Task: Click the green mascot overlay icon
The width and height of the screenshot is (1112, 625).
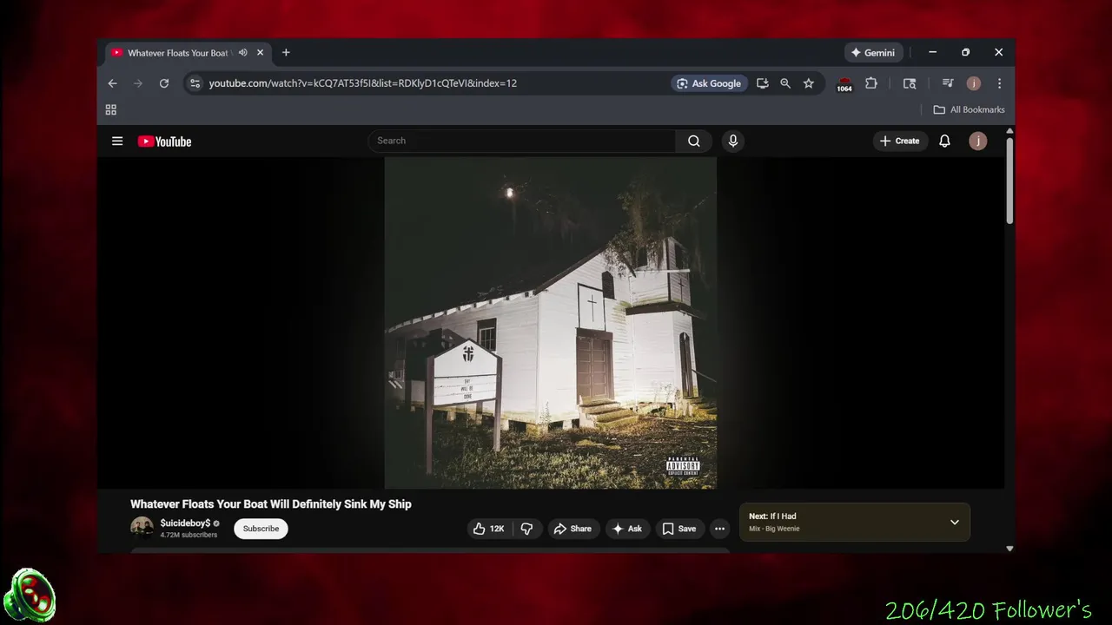Action: pyautogui.click(x=30, y=595)
